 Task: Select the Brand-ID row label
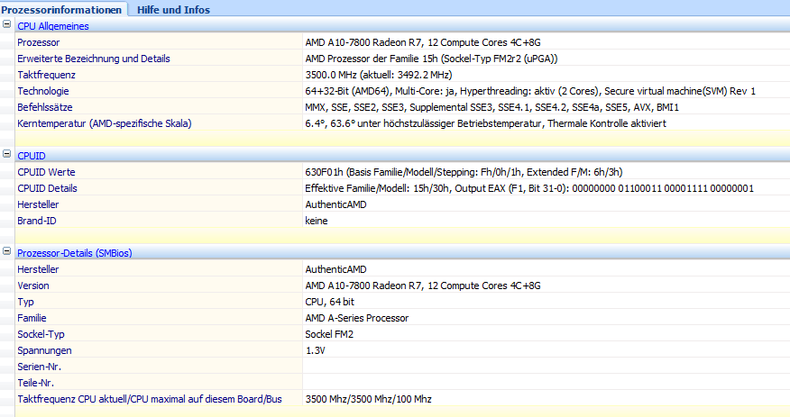[37, 221]
